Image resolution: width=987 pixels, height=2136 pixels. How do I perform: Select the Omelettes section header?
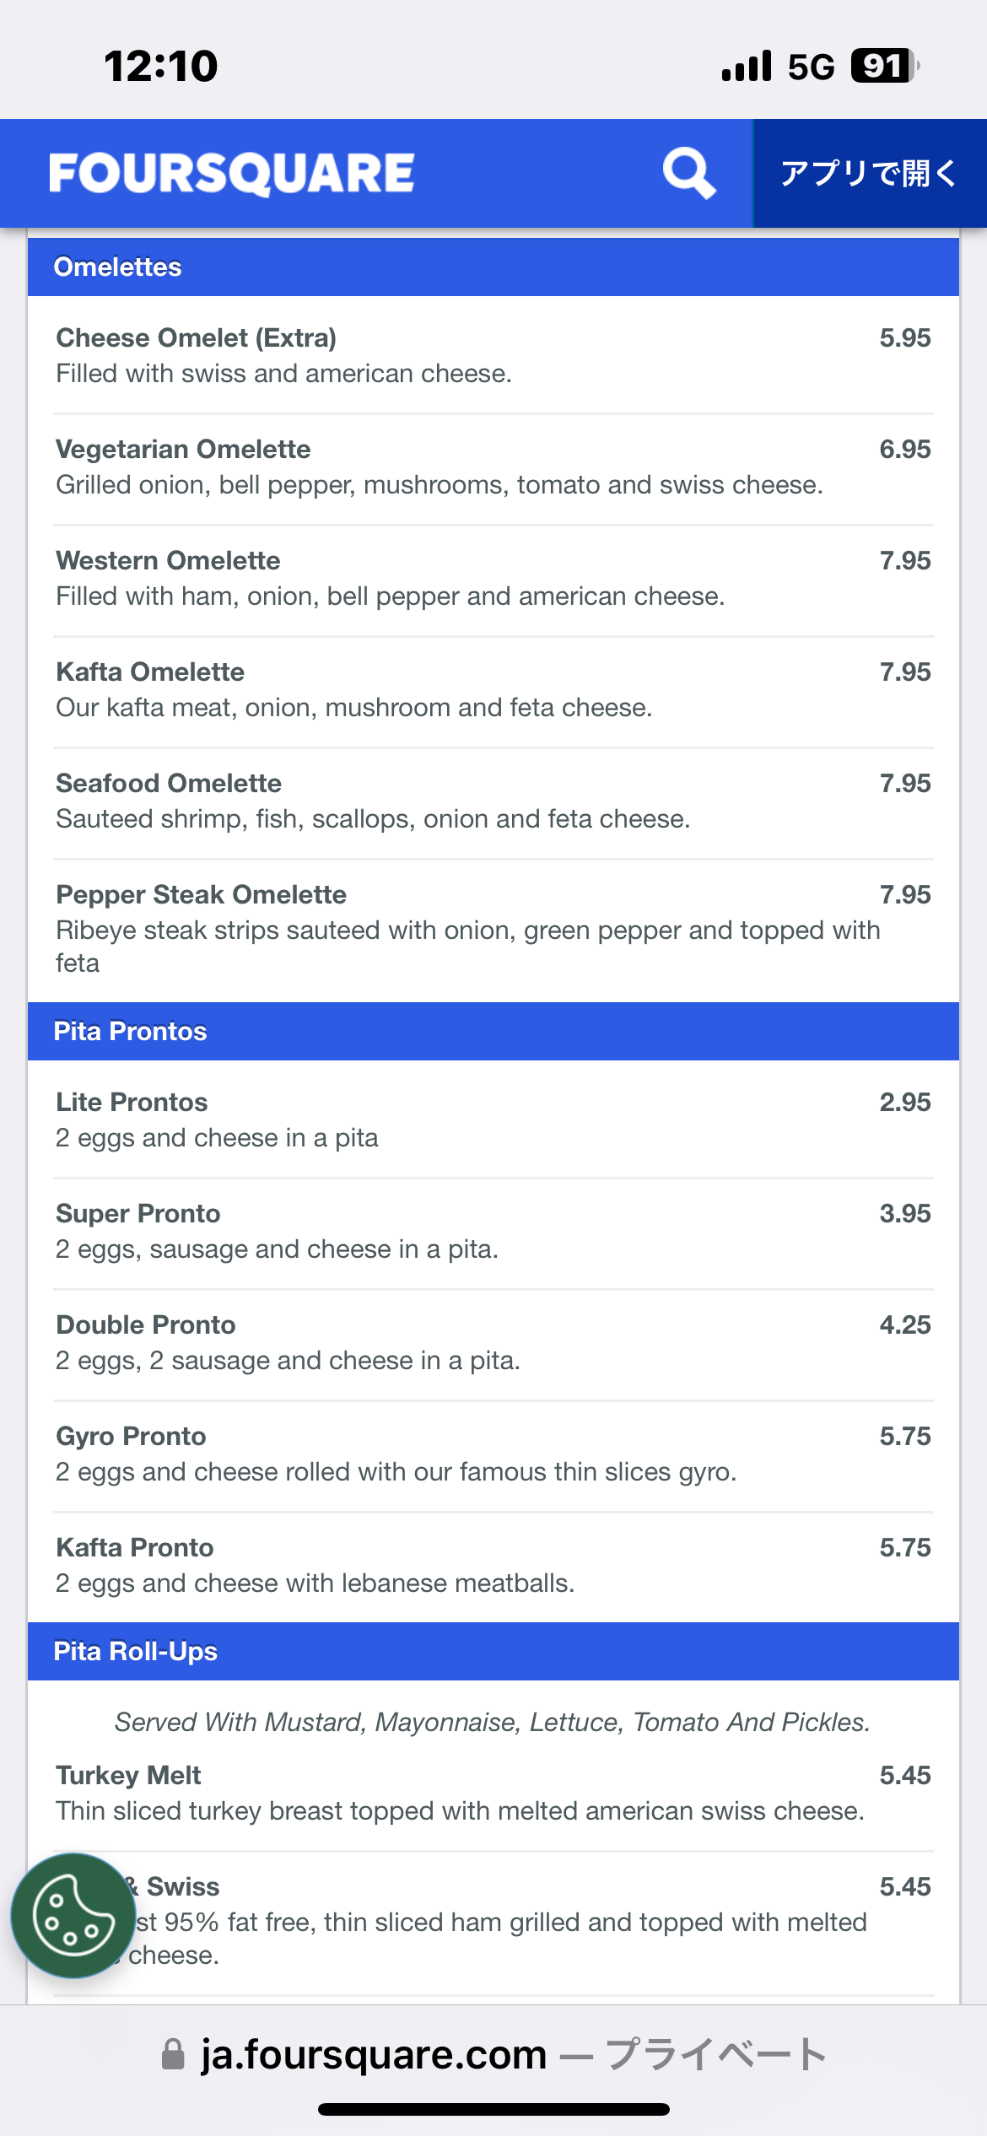click(x=118, y=267)
